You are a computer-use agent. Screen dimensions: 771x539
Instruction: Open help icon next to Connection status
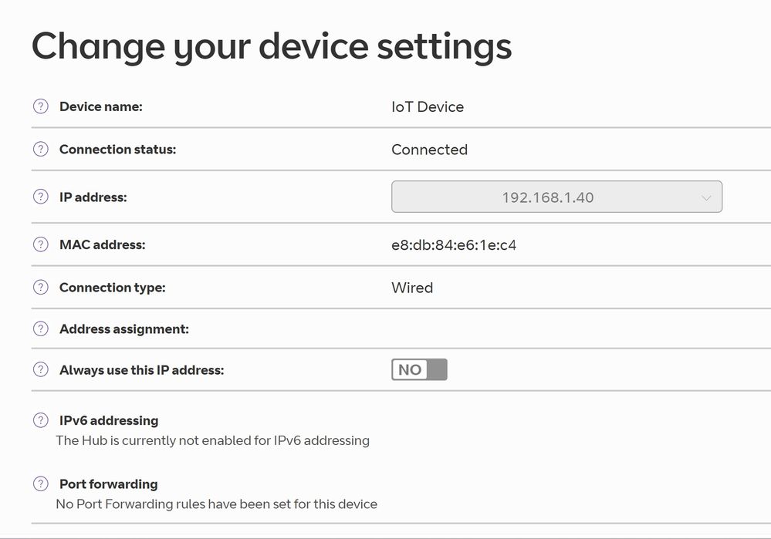point(41,149)
